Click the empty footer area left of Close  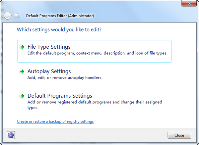[x=90, y=135]
